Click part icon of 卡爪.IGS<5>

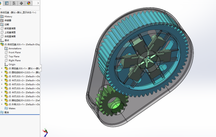(x=6, y=92)
